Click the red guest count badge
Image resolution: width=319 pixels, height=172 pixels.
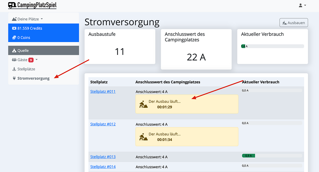31,60
